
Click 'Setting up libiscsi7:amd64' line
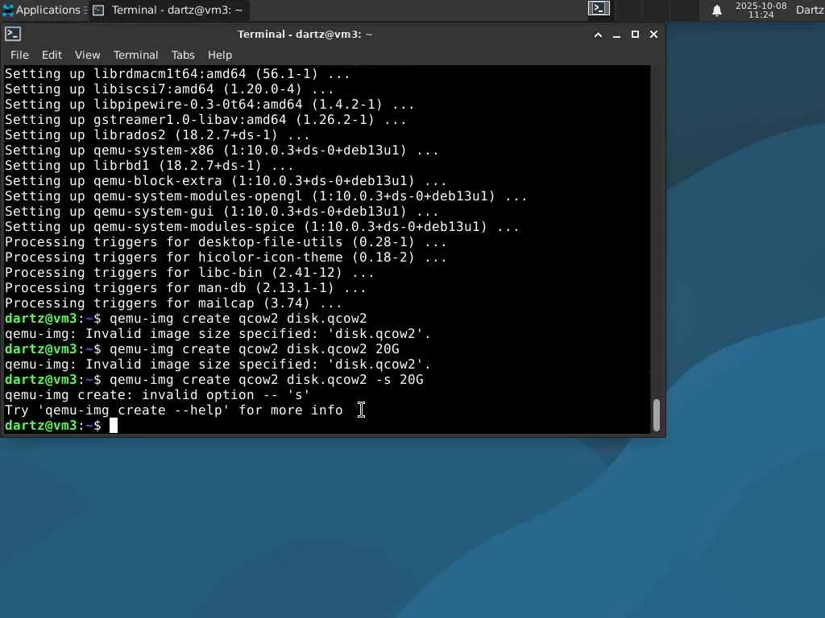[x=169, y=90]
